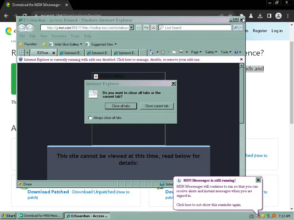Open the Chrome three-dot menu
Viewport: 294px width, 220px height.
(288, 16)
